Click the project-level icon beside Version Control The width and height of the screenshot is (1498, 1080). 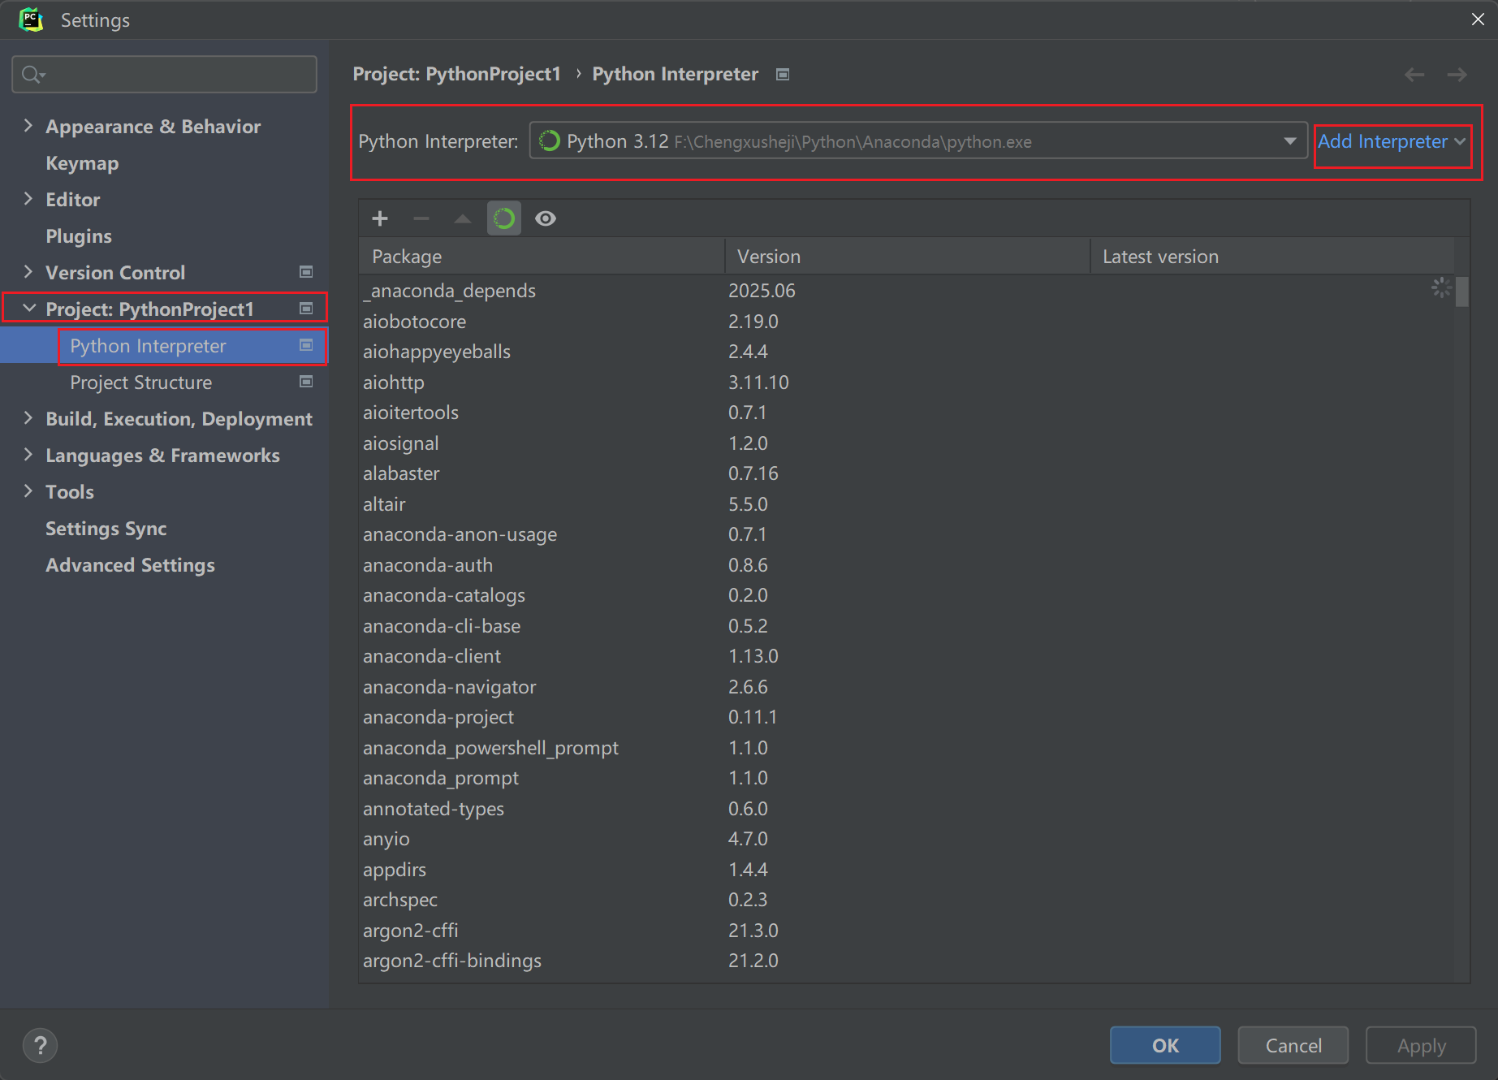coord(306,272)
